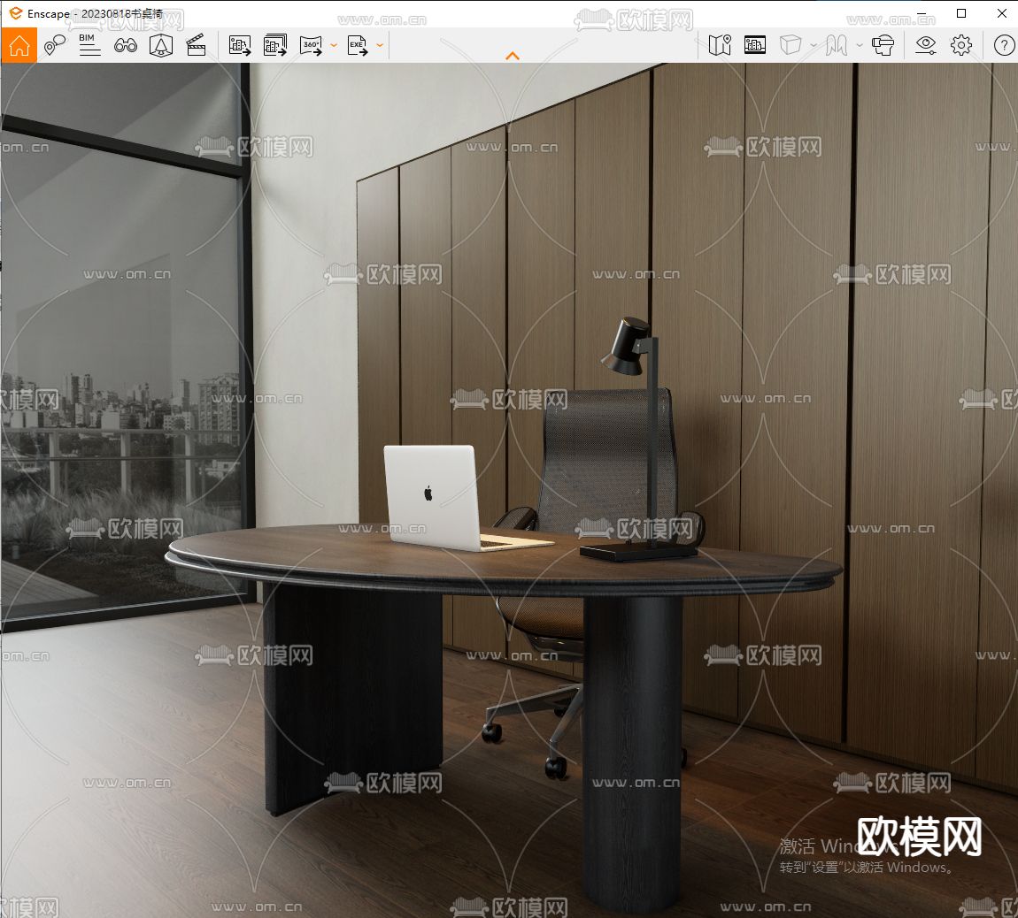1018x918 pixels.
Task: Open Visual Settings eye icon
Action: [926, 45]
